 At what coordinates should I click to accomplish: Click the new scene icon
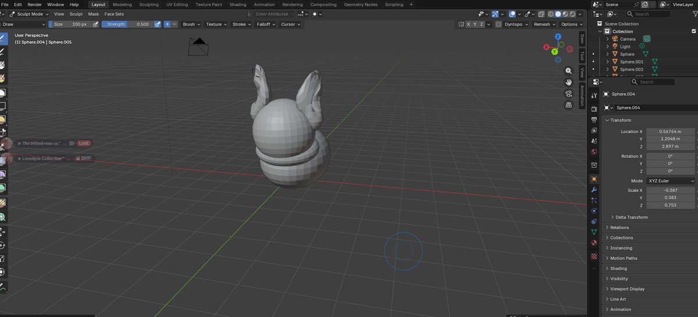point(644,4)
